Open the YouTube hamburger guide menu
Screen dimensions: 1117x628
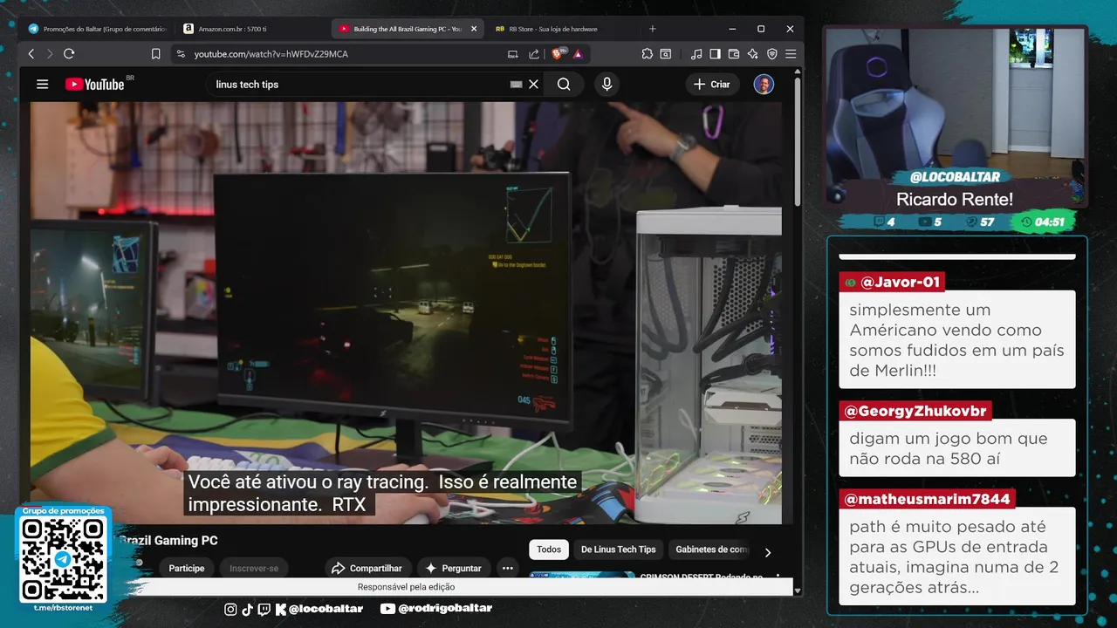42,85
